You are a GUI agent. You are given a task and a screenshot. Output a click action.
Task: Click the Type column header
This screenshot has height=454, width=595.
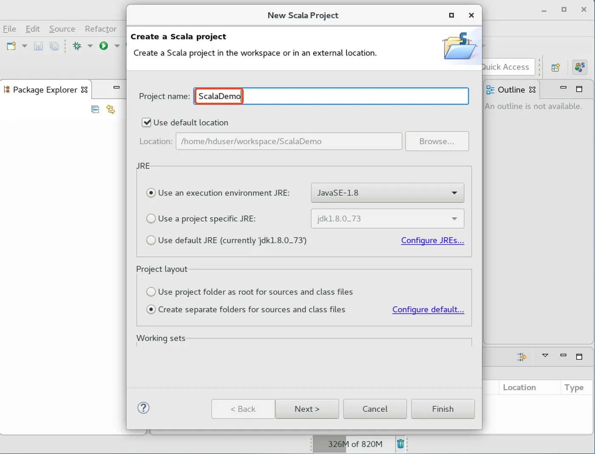point(576,387)
